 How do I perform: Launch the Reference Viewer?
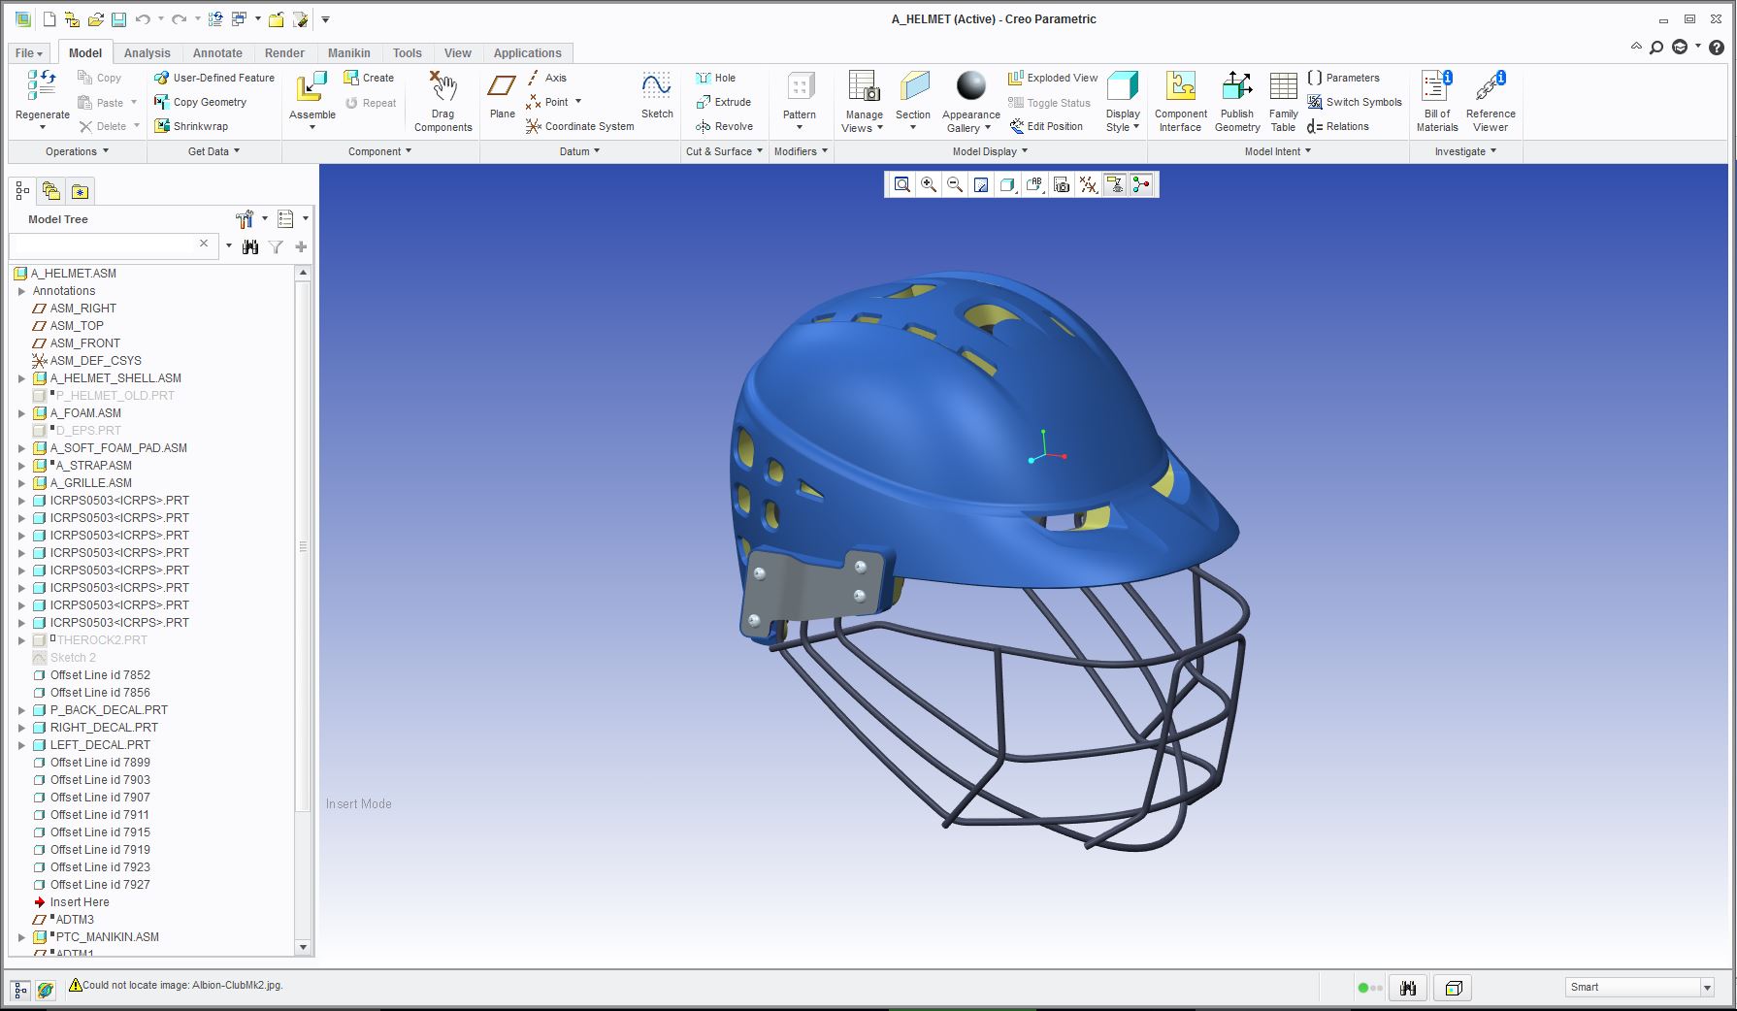click(x=1490, y=88)
